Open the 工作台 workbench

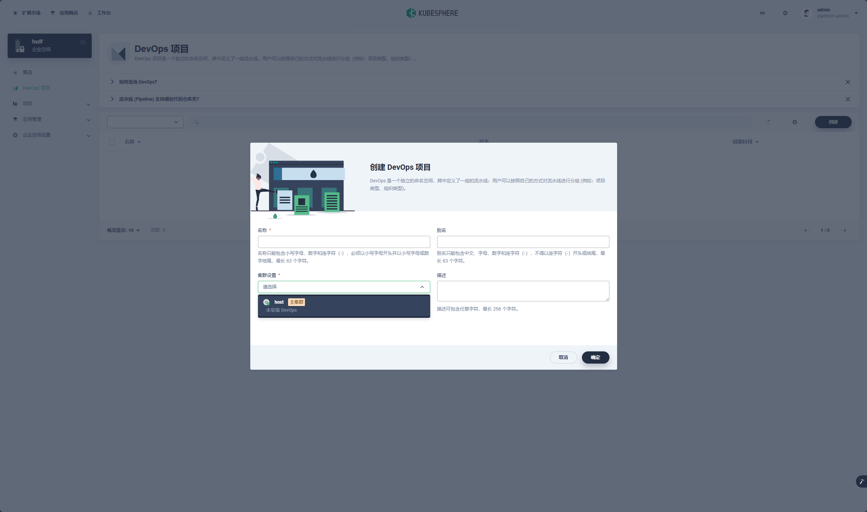[x=99, y=13]
